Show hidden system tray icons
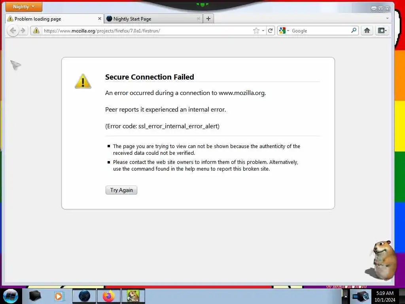405x304 pixels. (x=346, y=296)
